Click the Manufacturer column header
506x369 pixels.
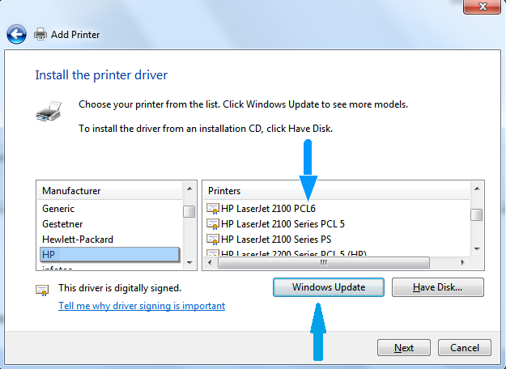click(x=110, y=191)
